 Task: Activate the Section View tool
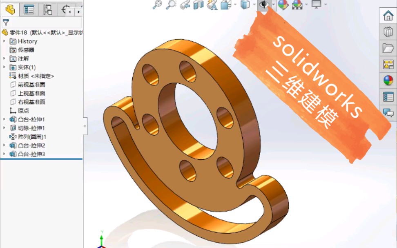tap(199, 5)
